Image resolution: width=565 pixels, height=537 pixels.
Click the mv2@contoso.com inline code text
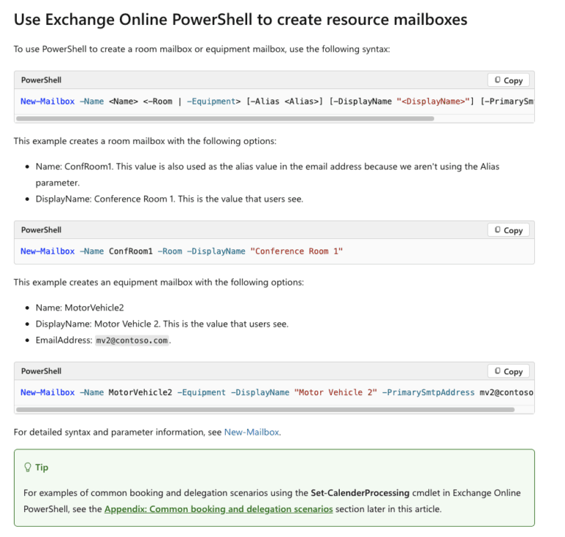tap(132, 341)
